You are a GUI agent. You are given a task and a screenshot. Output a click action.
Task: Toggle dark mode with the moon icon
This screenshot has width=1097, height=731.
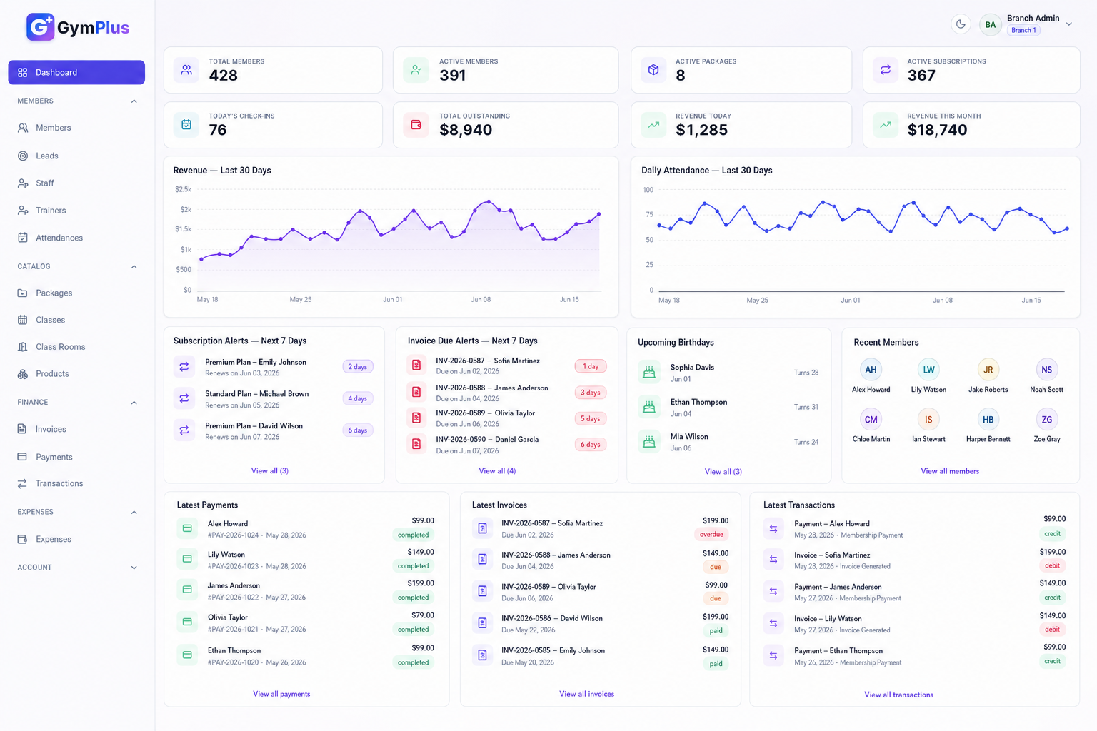(x=961, y=24)
